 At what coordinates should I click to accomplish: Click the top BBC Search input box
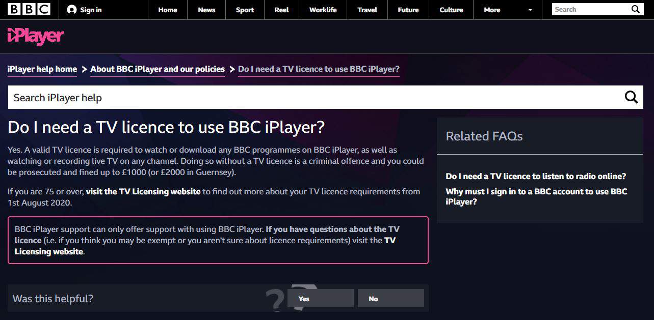(x=590, y=9)
